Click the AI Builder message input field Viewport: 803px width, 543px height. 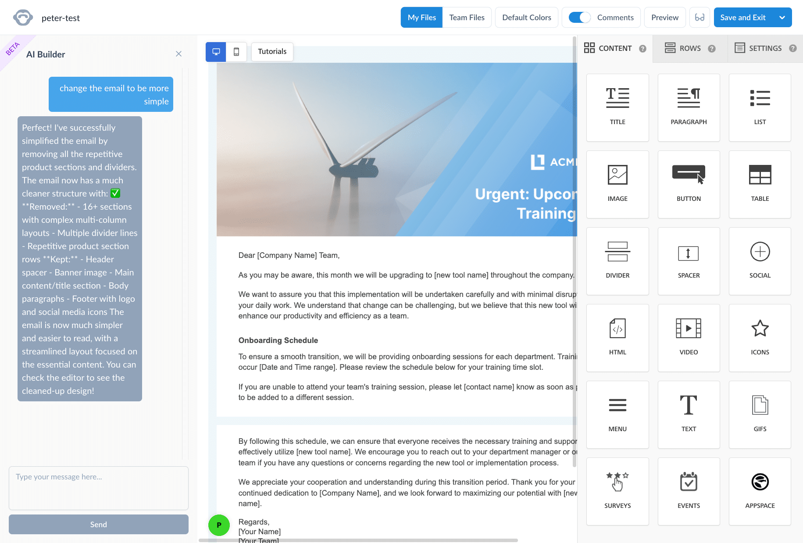tap(98, 488)
